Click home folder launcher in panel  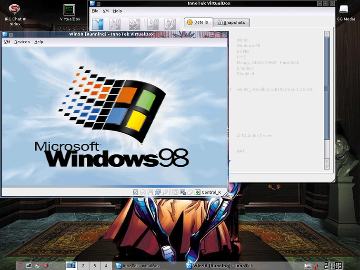37,266
